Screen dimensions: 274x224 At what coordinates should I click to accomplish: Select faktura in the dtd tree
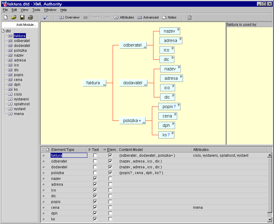(x=19, y=36)
